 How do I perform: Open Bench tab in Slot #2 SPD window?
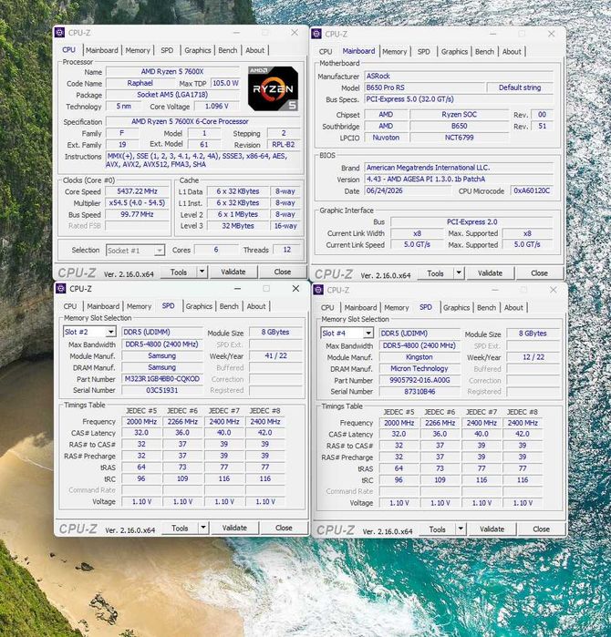[229, 306]
